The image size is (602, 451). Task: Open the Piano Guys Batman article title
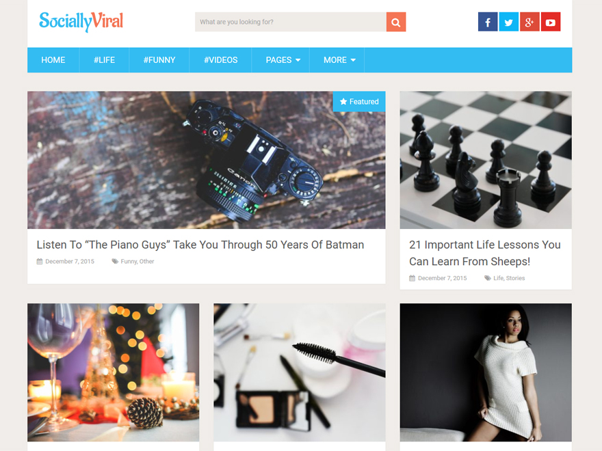click(x=200, y=245)
